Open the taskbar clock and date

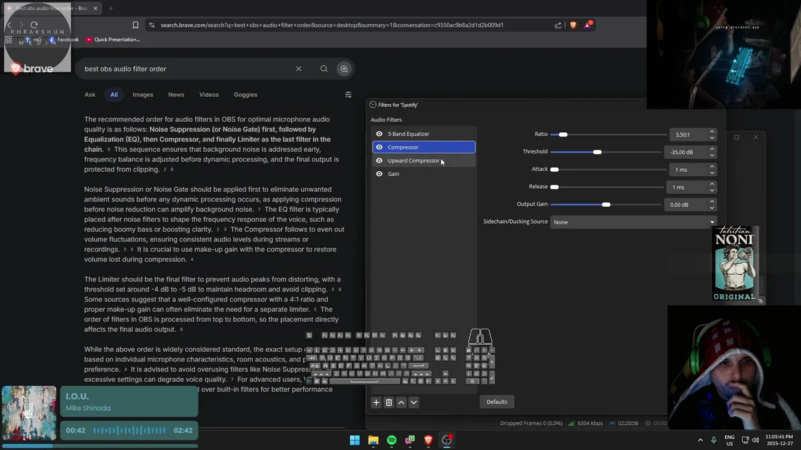[x=778, y=440]
